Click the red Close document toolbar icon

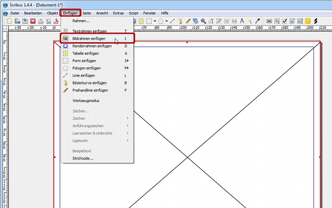click(x=33, y=21)
